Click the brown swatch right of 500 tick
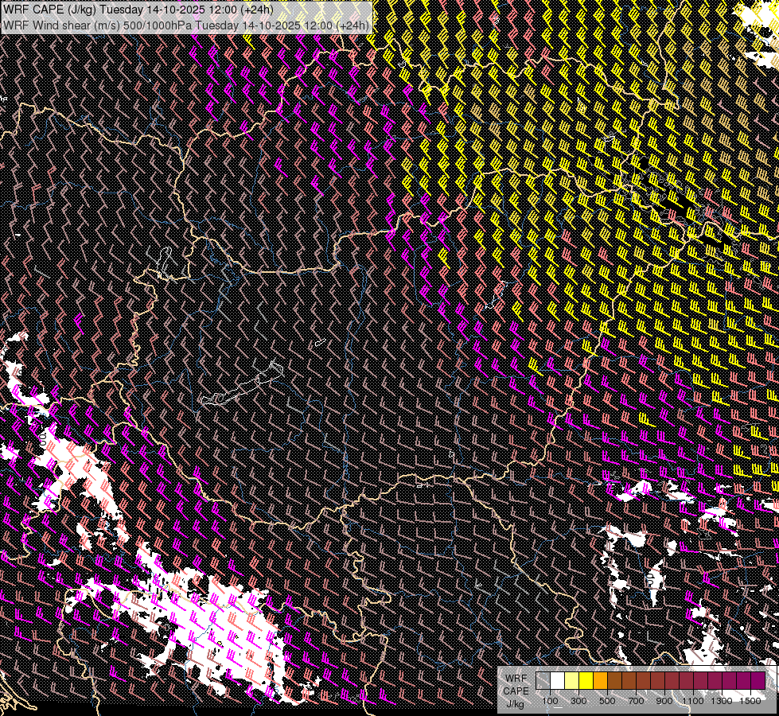 pos(614,681)
